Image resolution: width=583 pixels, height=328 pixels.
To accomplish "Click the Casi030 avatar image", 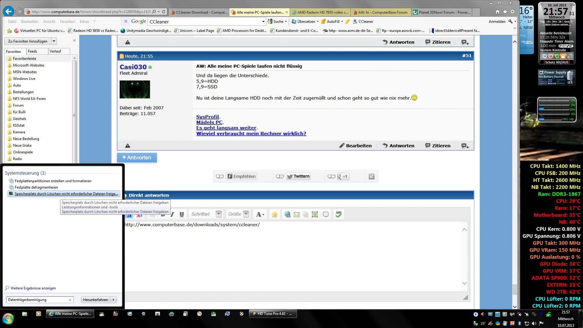I will pyautogui.click(x=135, y=89).
